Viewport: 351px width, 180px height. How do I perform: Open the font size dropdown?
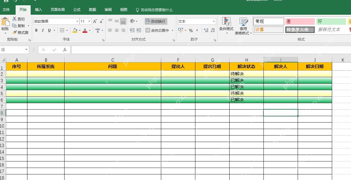89,22
